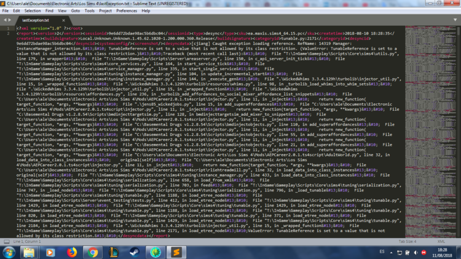Show hidden tray icons arrow
Viewport: 461px width, 259px height.
[x=392, y=252]
